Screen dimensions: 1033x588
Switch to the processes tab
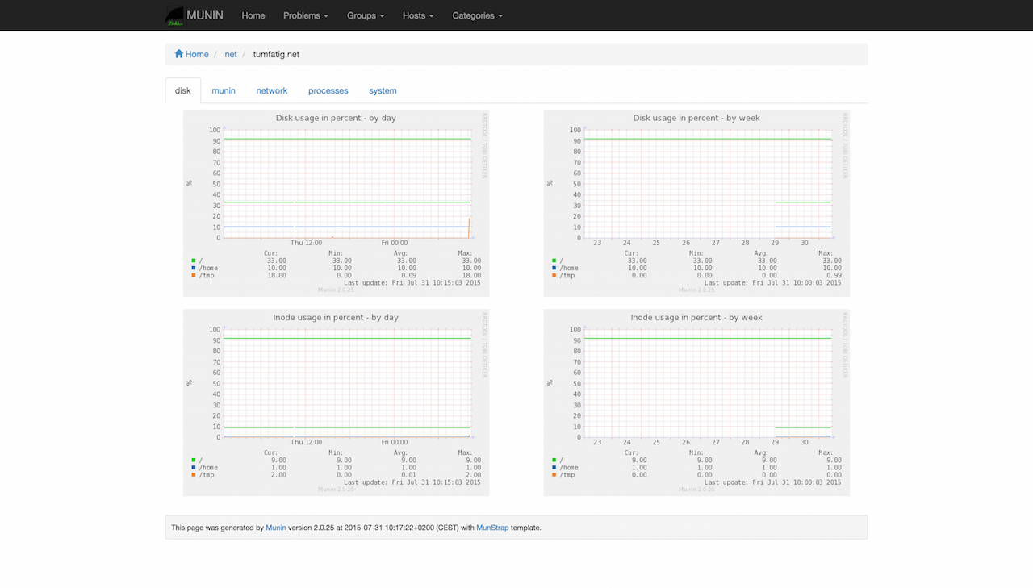[328, 90]
